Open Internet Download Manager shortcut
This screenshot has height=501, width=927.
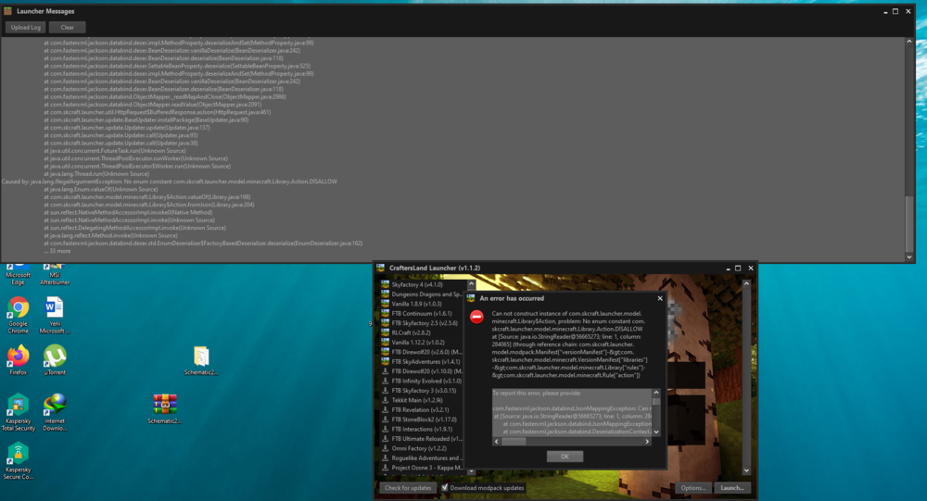pyautogui.click(x=55, y=406)
